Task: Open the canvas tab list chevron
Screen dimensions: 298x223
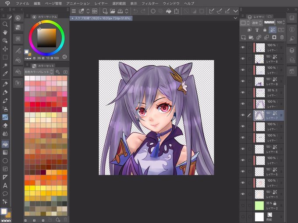Action: (x=235, y=18)
